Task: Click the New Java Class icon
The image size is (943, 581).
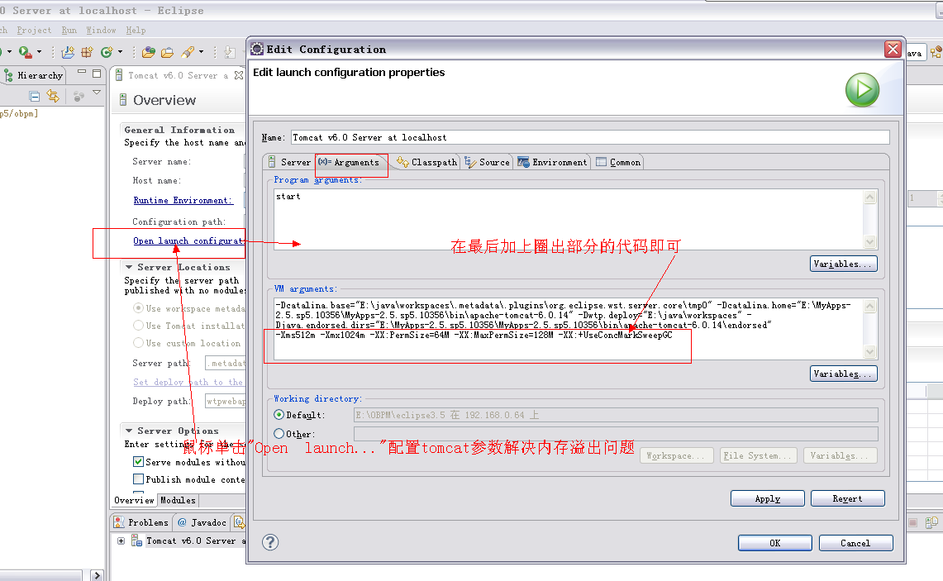Action: [x=107, y=52]
